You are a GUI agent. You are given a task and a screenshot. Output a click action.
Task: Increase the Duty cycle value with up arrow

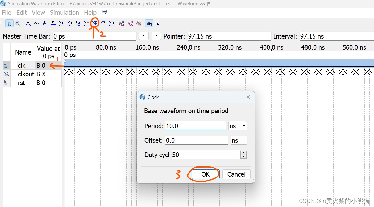pos(243,153)
